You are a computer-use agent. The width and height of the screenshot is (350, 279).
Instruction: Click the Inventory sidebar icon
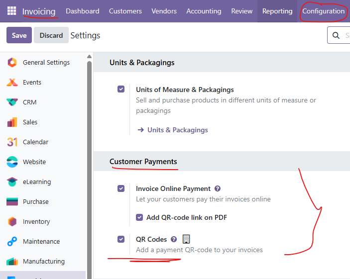click(12, 222)
